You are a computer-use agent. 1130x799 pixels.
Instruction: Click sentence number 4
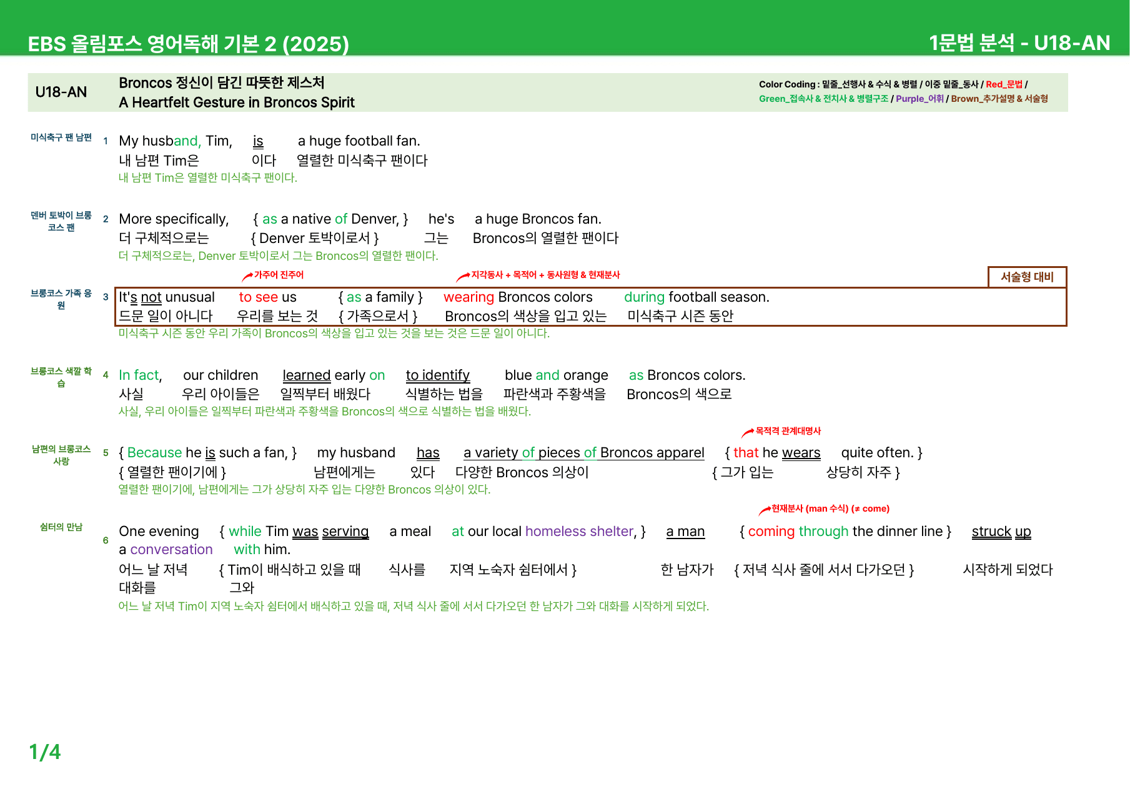(106, 375)
